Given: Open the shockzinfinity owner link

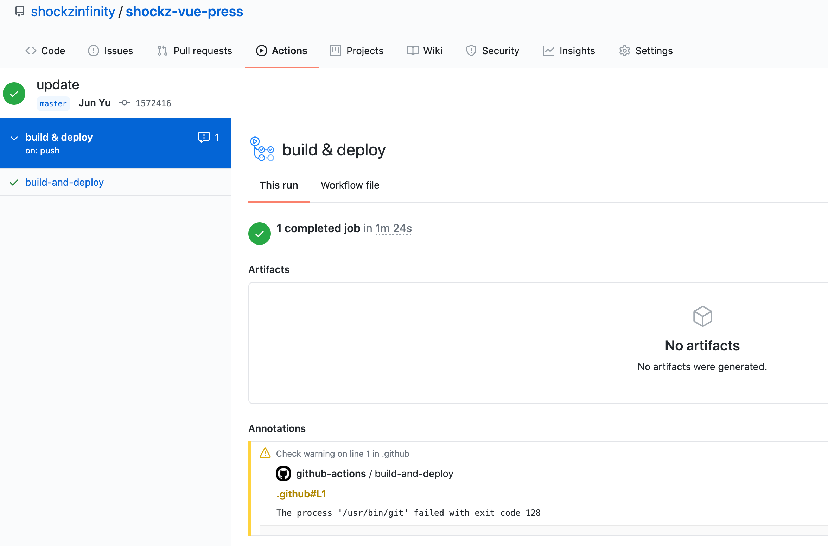Looking at the screenshot, I should 73,11.
